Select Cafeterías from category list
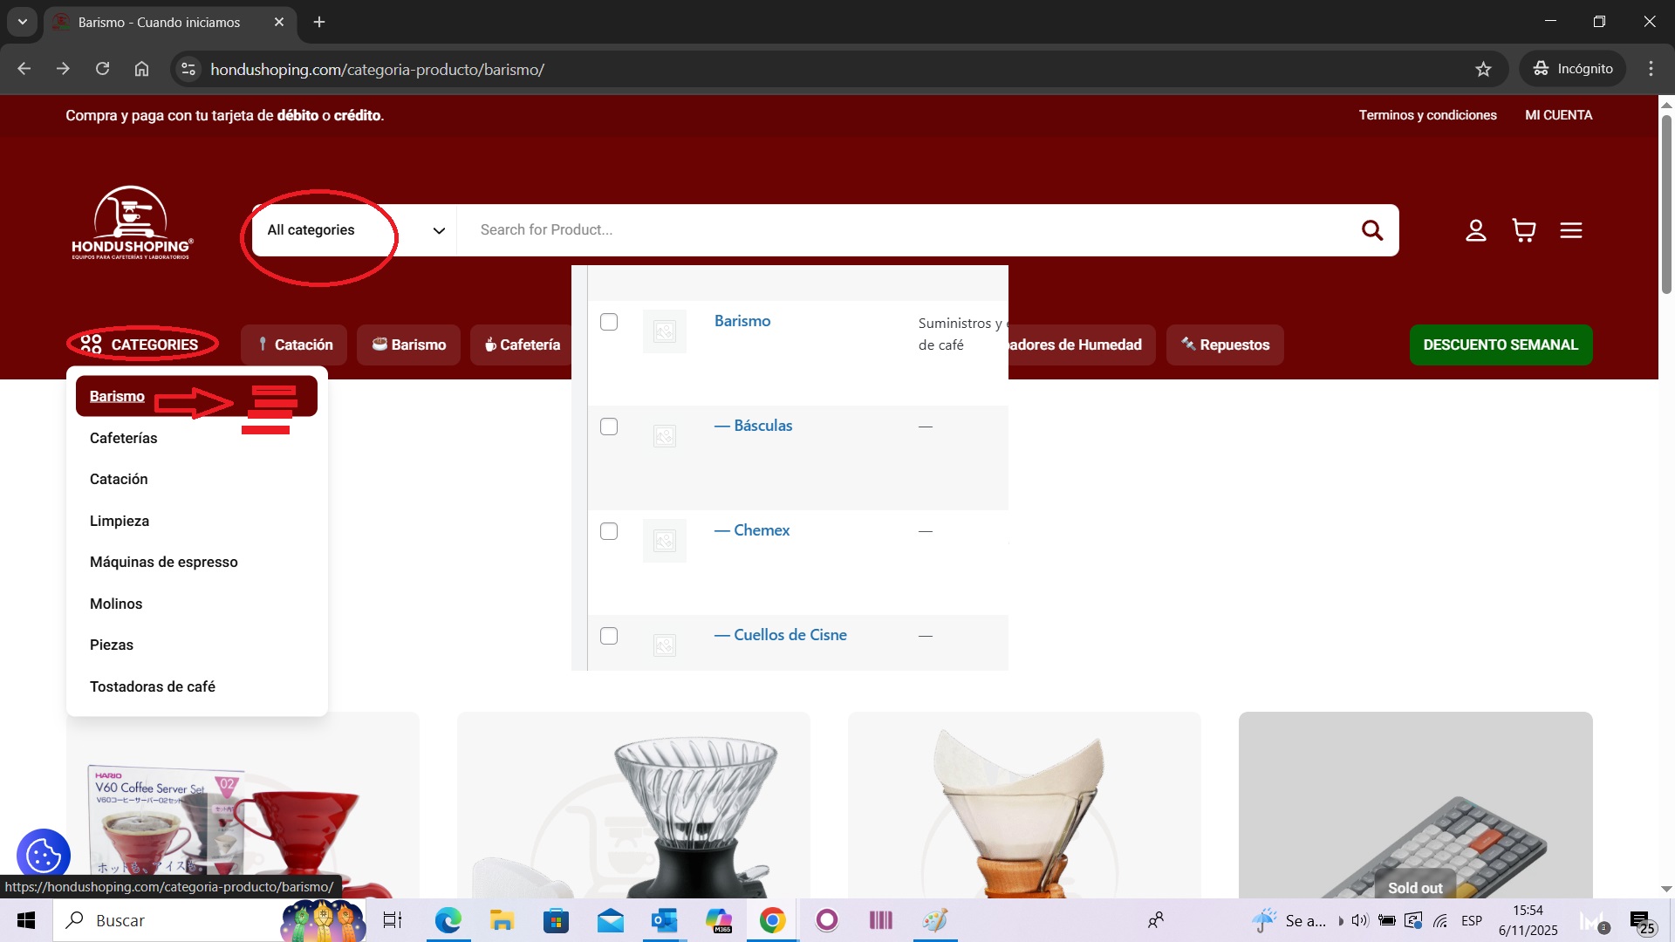Image resolution: width=1675 pixels, height=942 pixels. pos(124,438)
